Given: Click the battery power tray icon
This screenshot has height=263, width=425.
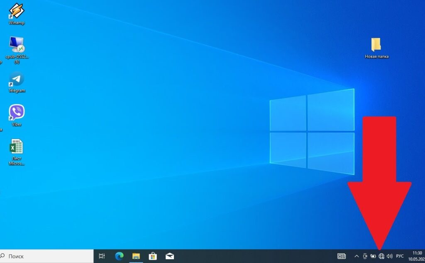Looking at the screenshot, I should (x=373, y=256).
